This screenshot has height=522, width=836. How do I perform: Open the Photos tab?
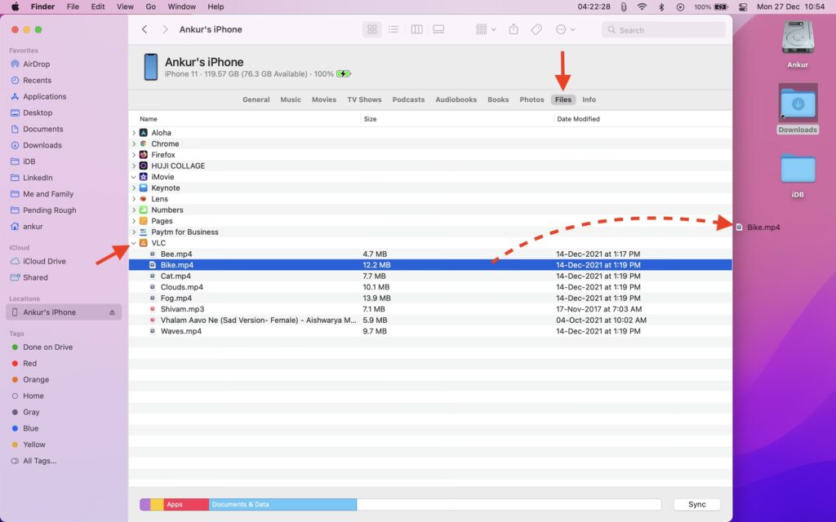coord(531,100)
